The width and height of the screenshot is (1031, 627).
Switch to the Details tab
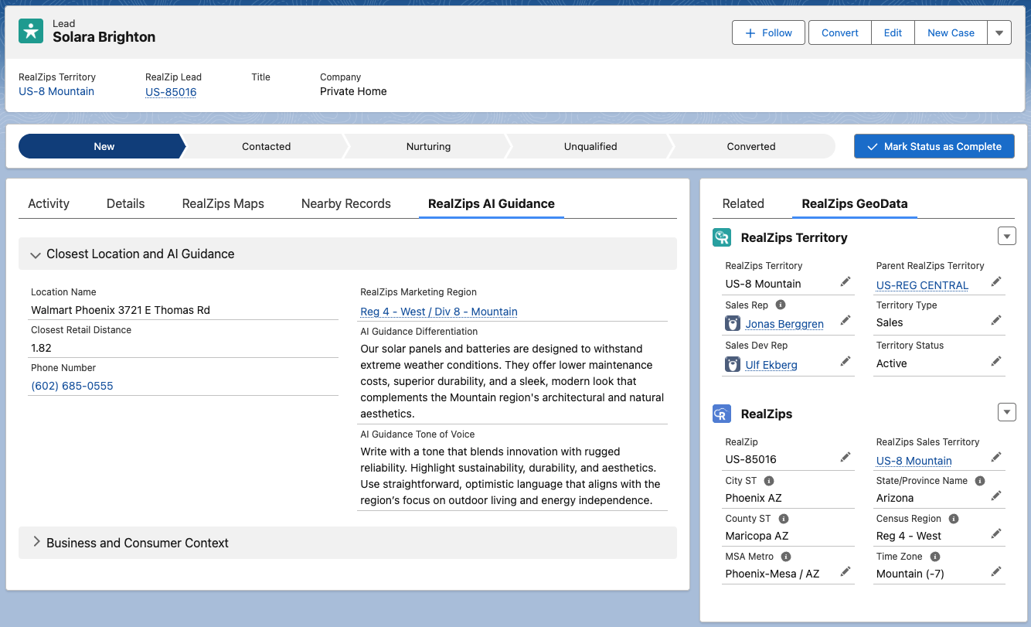[x=126, y=204]
